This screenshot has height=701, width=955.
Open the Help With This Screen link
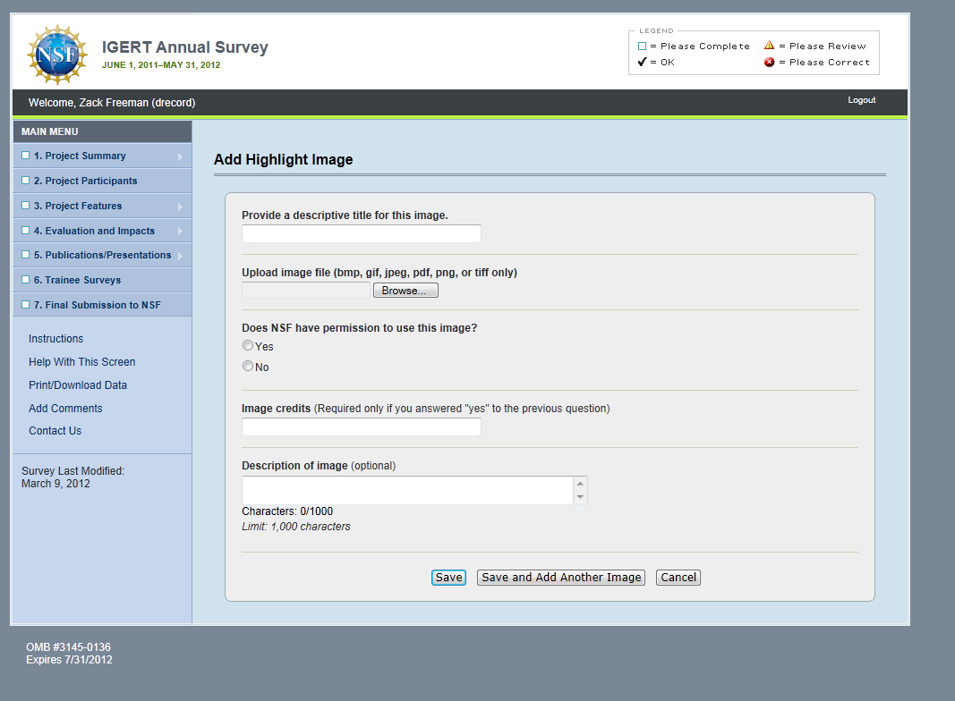(x=81, y=362)
